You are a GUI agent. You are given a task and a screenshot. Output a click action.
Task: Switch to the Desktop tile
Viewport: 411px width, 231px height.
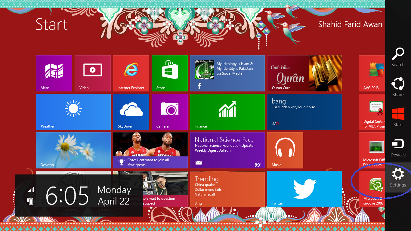[x=73, y=150]
